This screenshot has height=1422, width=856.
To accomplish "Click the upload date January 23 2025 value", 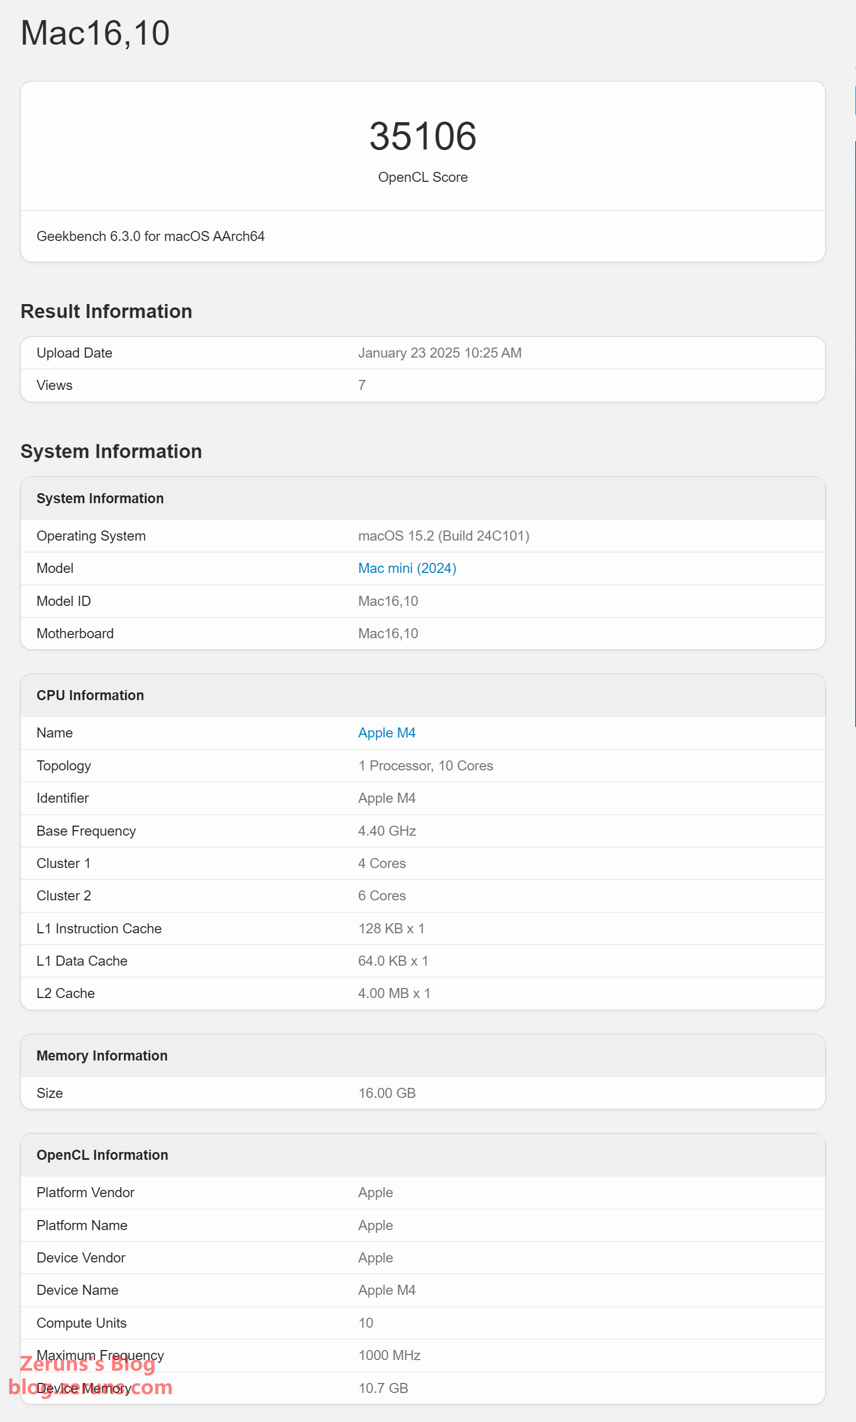I will pyautogui.click(x=439, y=353).
